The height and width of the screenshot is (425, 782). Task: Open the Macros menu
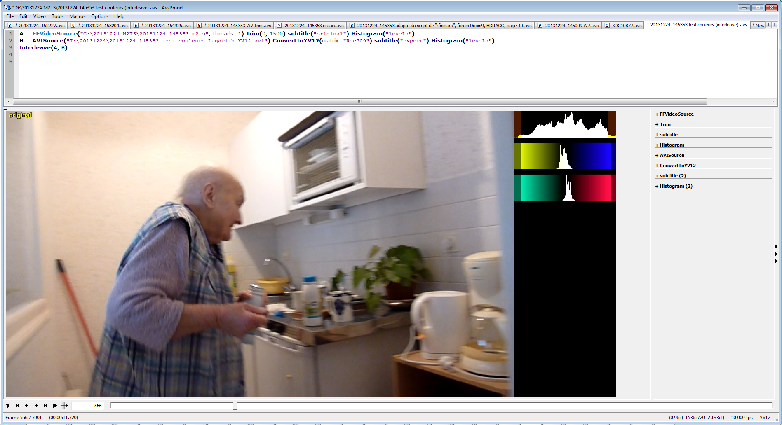[77, 16]
